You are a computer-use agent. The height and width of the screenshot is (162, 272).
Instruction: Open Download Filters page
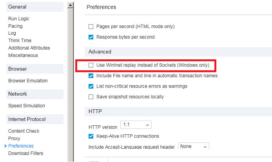click(x=26, y=153)
